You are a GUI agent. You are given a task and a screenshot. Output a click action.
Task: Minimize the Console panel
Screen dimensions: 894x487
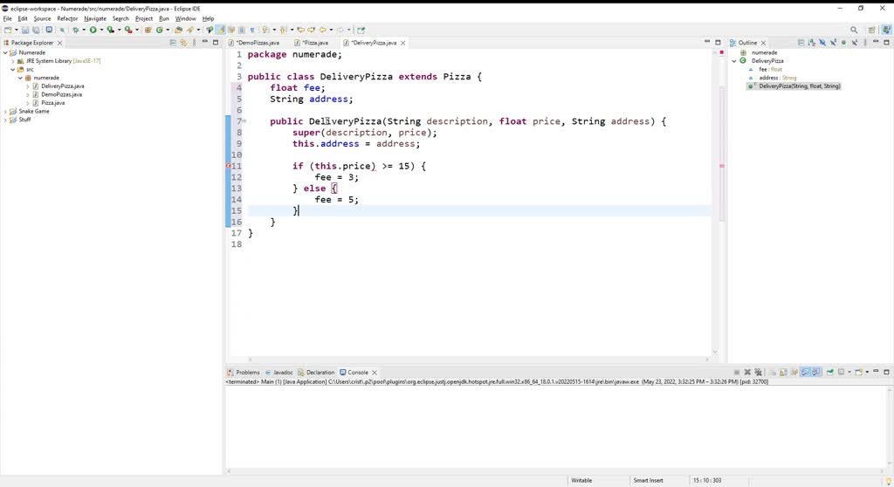coord(876,372)
